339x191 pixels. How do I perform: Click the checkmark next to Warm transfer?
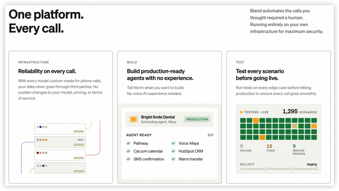coord(173,159)
